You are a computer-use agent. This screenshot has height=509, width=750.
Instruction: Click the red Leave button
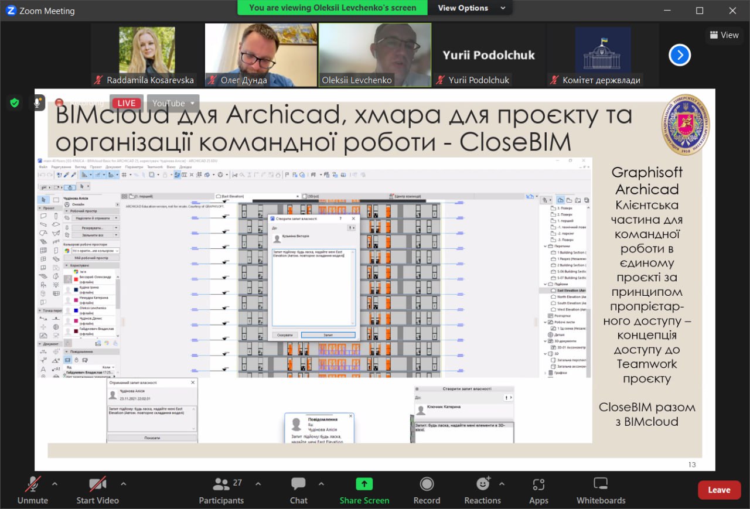(719, 490)
